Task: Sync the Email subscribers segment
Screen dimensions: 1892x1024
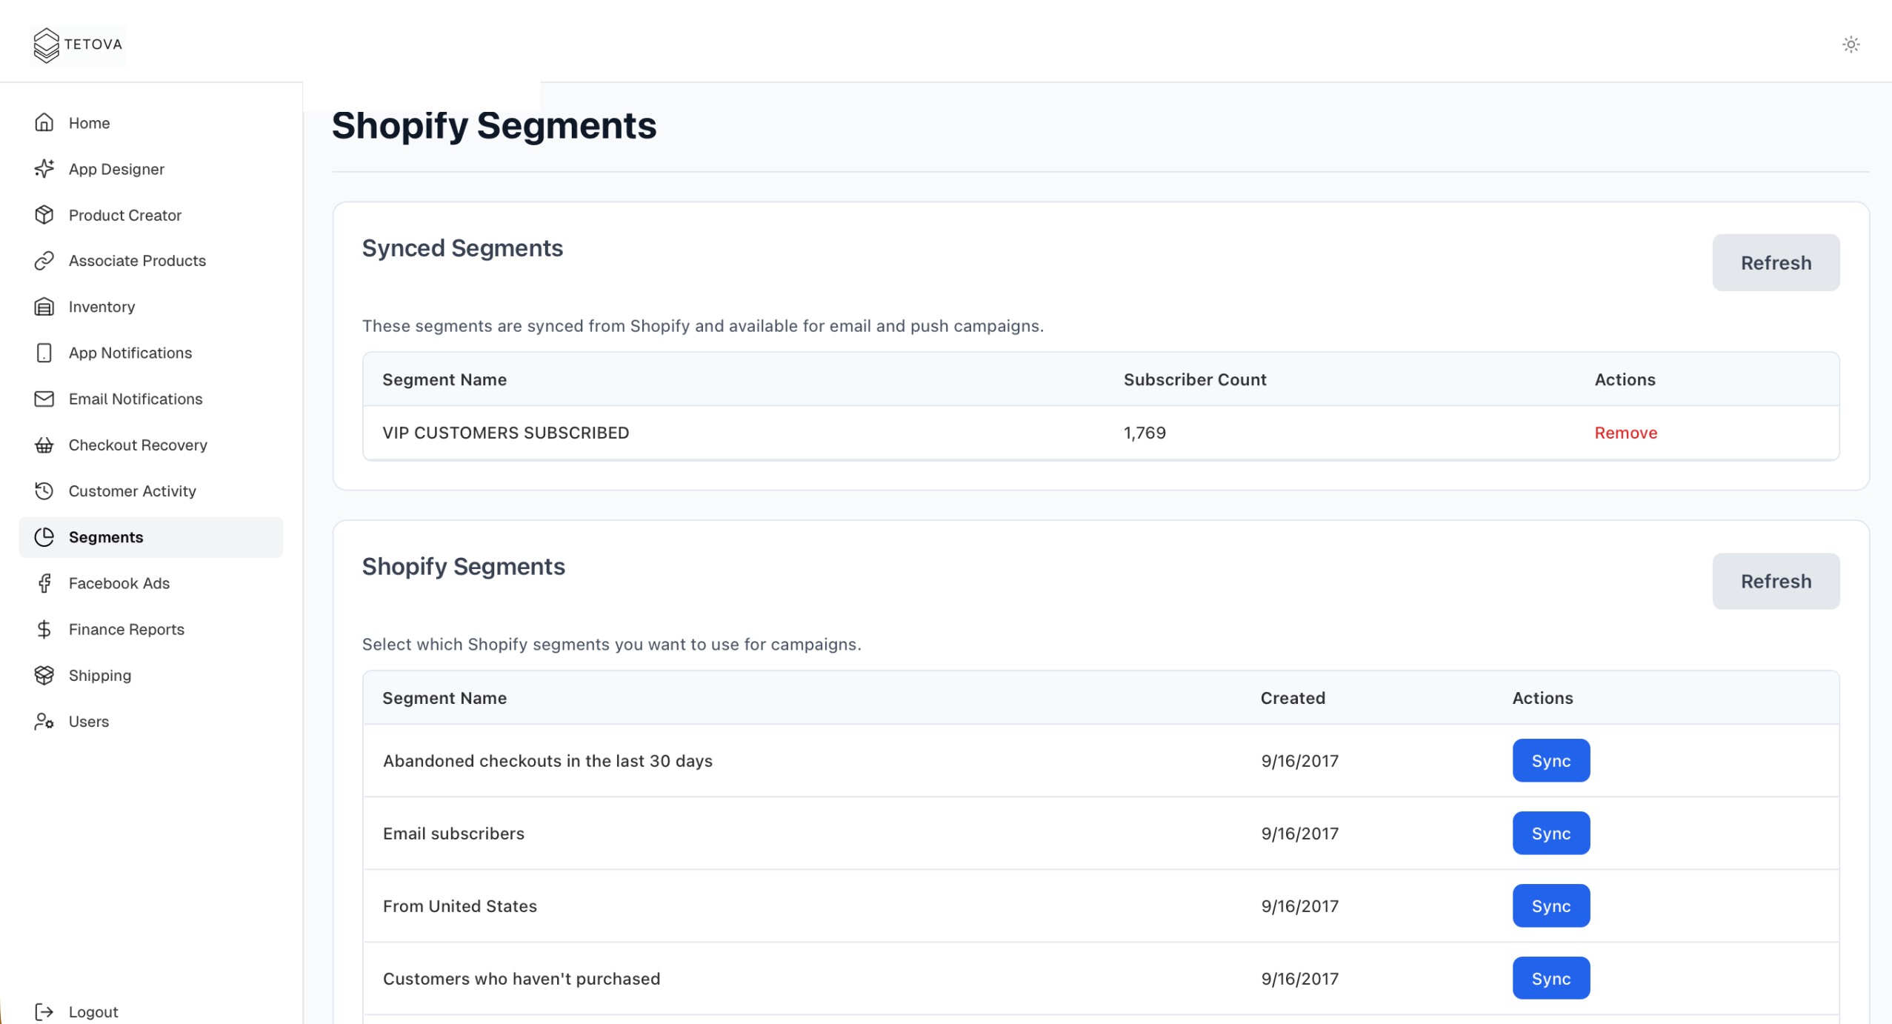Action: click(1550, 833)
